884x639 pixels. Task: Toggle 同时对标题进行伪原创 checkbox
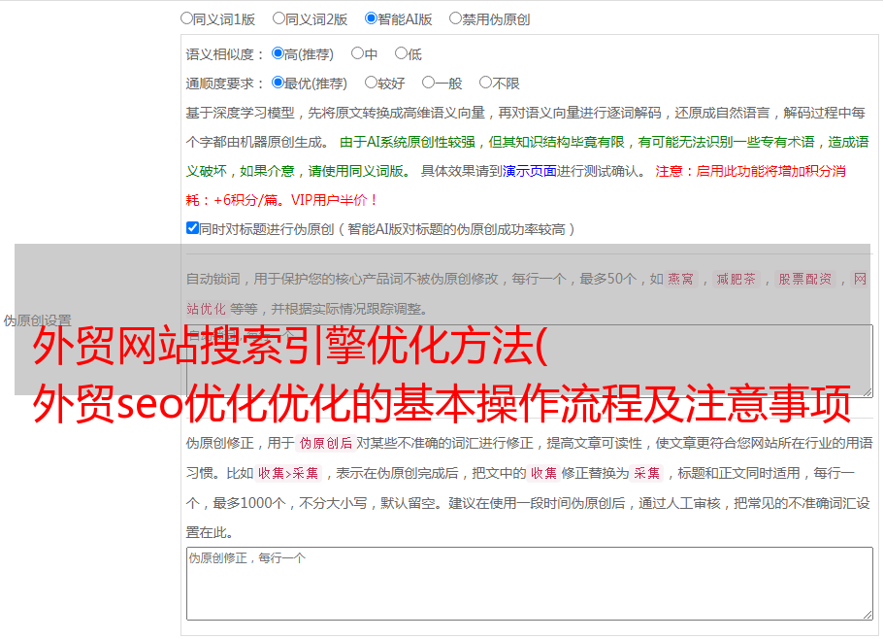(x=192, y=228)
